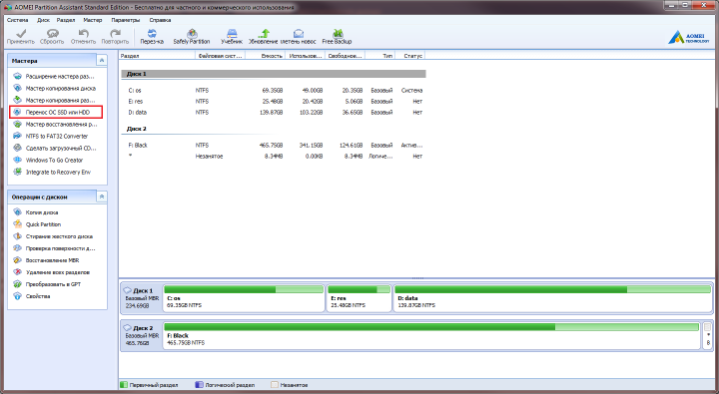This screenshot has height=394, width=719.
Task: Open the Справка menu
Action: [x=160, y=20]
